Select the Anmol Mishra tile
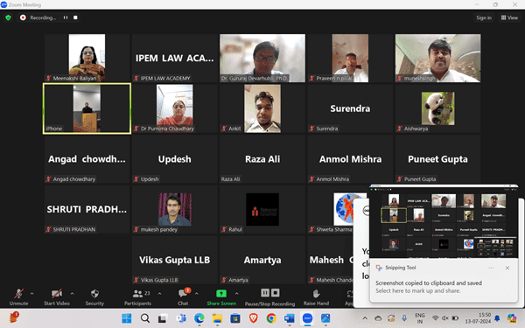Viewport: 525px width, 328px height. (x=350, y=159)
